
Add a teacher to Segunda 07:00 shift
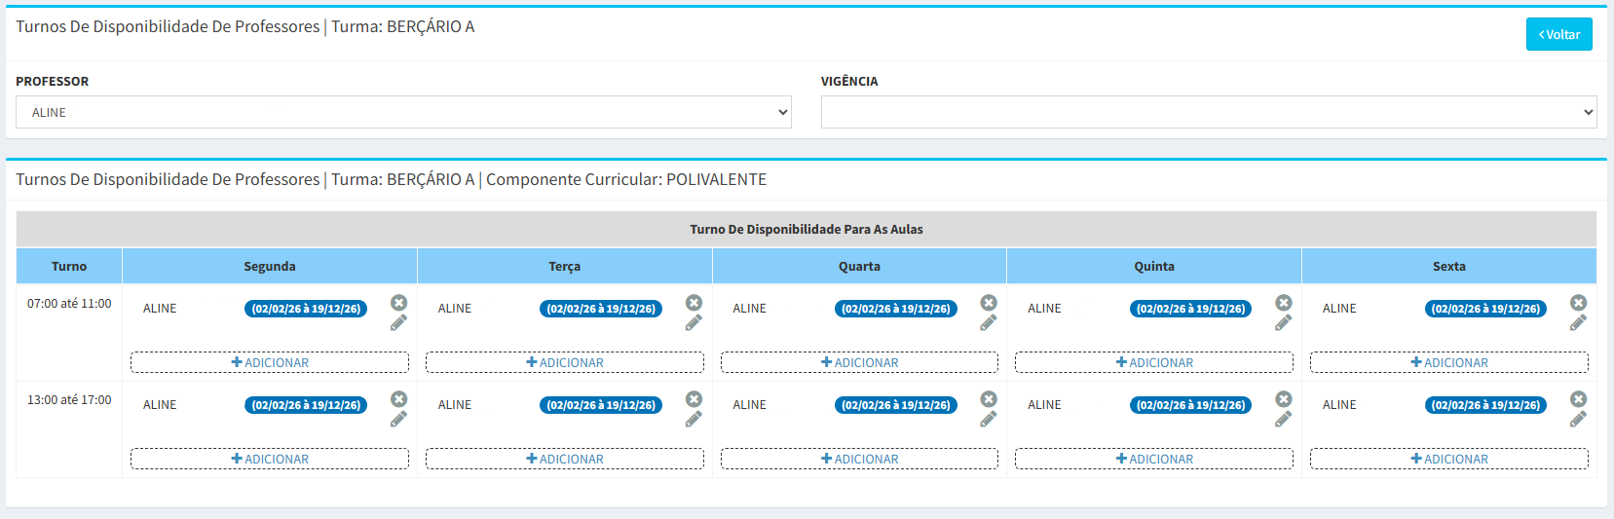click(x=270, y=362)
